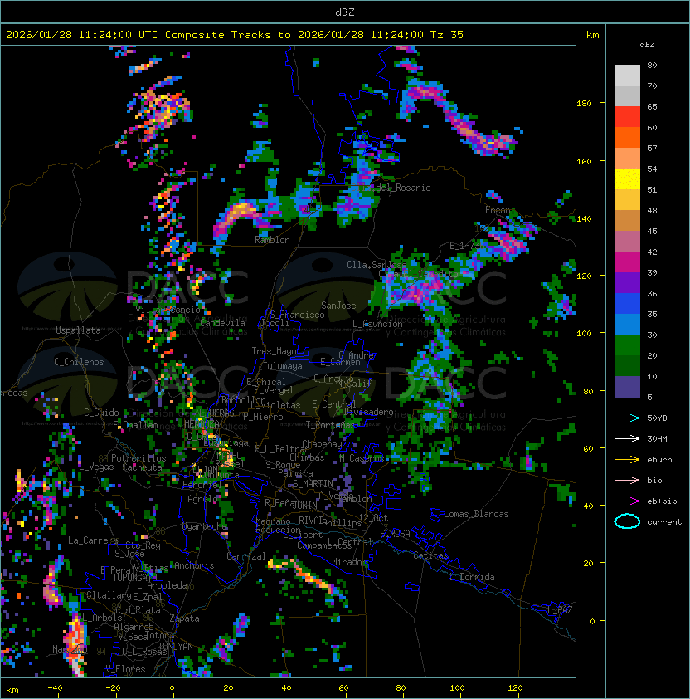The height and width of the screenshot is (699, 690).
Task: Click the yellow eburn arrow in legend
Action: 627,460
